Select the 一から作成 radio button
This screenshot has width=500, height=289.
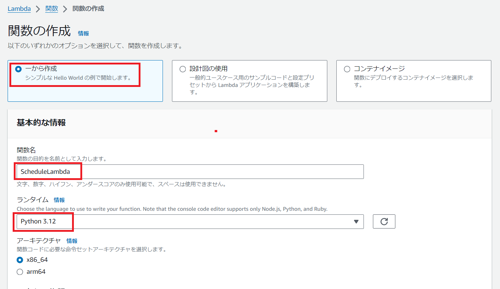(18, 69)
